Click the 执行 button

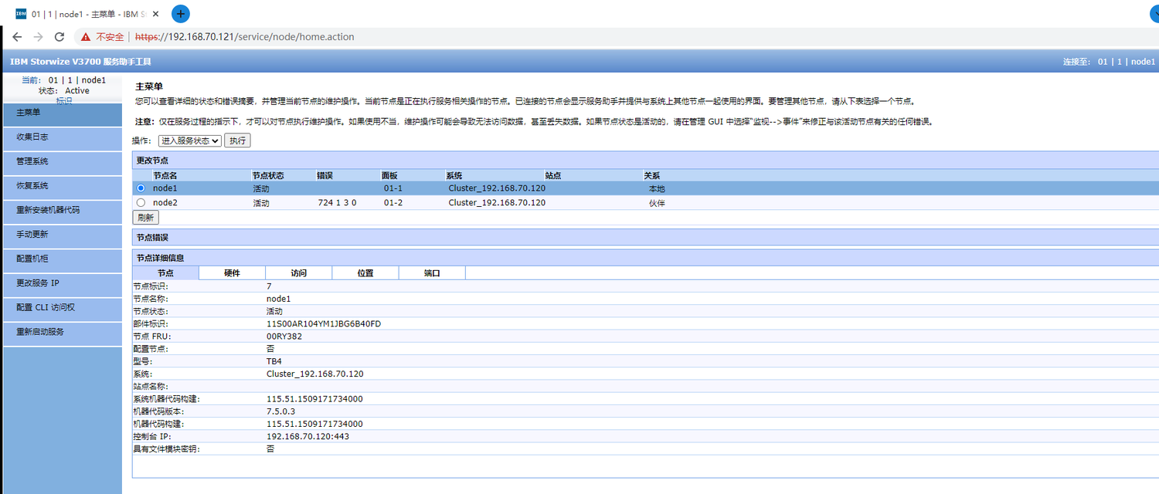(237, 140)
